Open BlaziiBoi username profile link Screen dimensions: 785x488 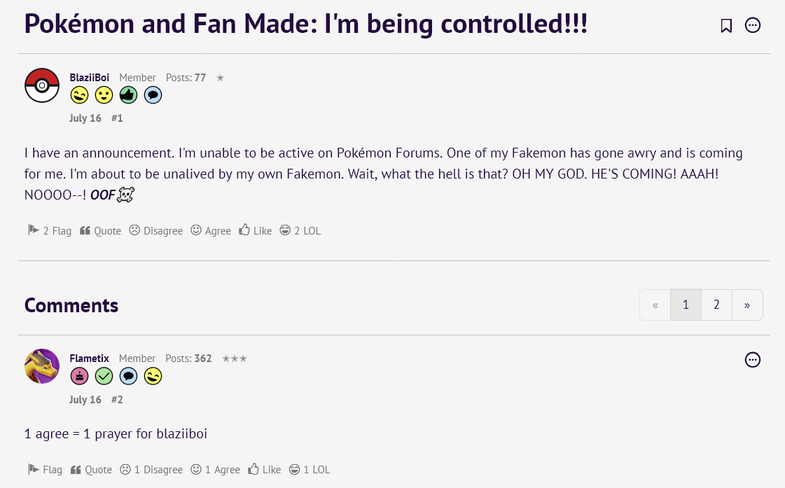(89, 78)
